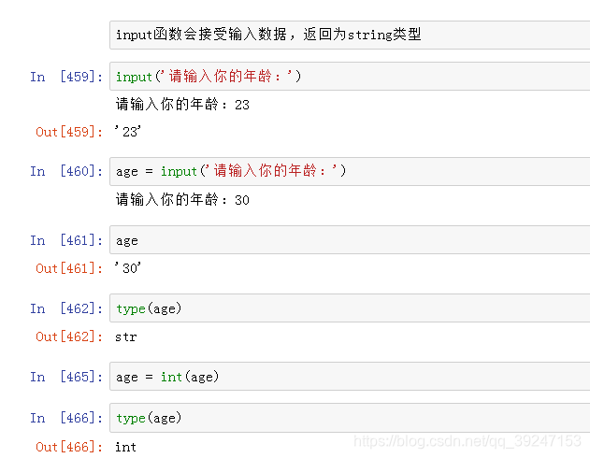Click the stdout line ending with 30

(182, 199)
